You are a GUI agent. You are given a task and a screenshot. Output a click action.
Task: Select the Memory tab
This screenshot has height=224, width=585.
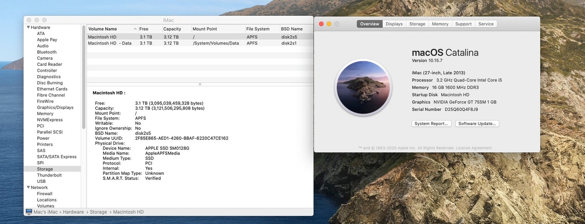point(440,24)
